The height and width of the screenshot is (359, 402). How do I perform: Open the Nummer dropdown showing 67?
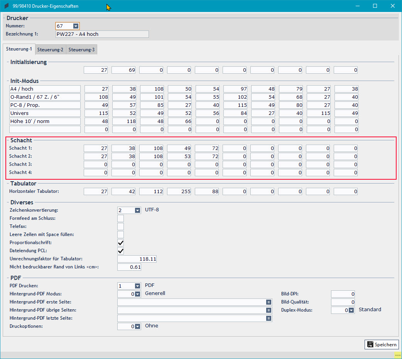pos(76,26)
